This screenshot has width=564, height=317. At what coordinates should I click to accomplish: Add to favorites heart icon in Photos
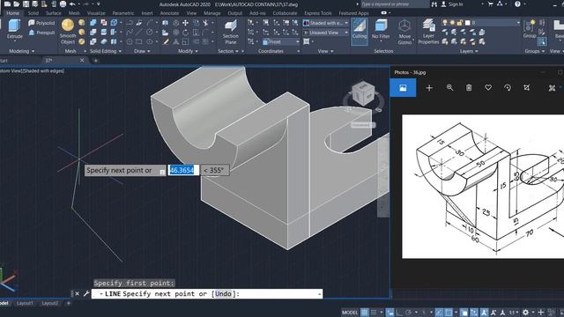tap(488, 88)
